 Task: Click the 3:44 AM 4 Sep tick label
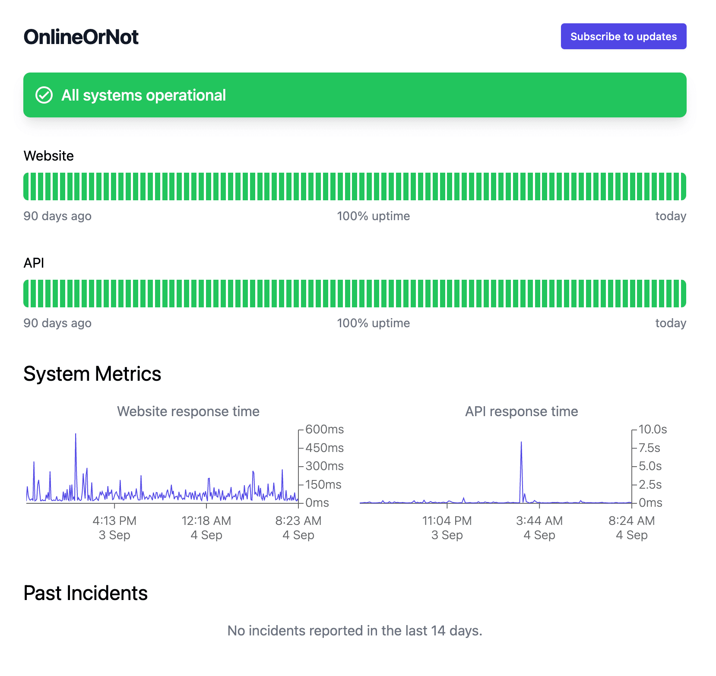[x=539, y=528]
